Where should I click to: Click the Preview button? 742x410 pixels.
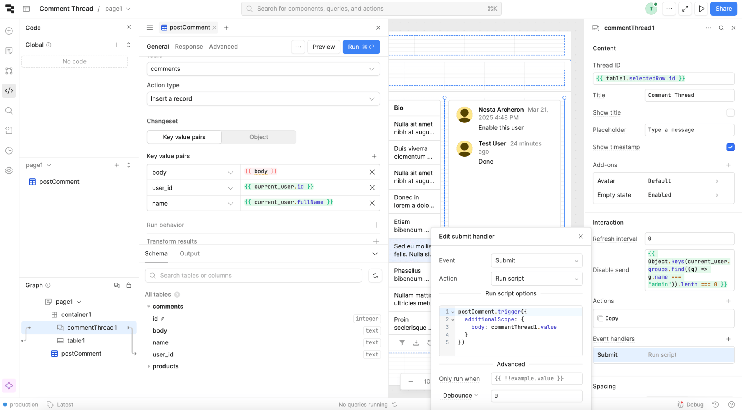324,47
